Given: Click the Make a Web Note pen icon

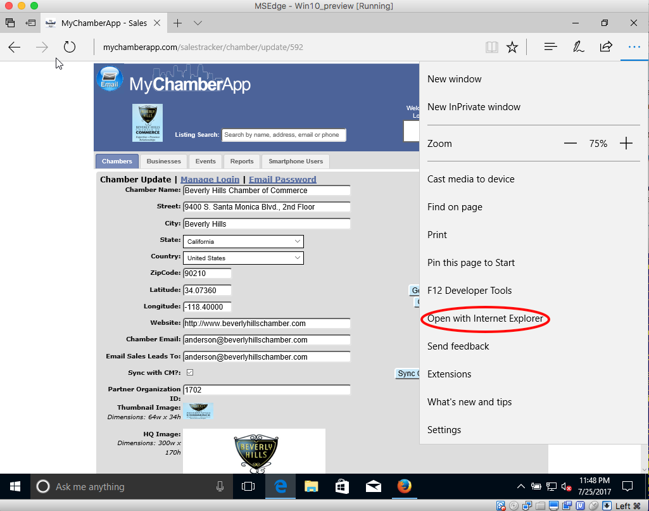Looking at the screenshot, I should point(578,47).
